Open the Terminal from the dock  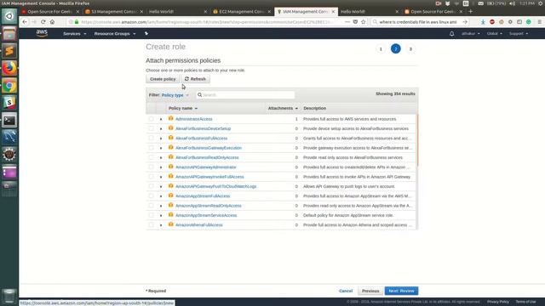pos(9,121)
